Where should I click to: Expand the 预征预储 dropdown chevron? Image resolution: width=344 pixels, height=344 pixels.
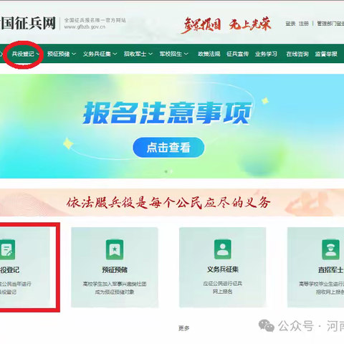pos(74,54)
